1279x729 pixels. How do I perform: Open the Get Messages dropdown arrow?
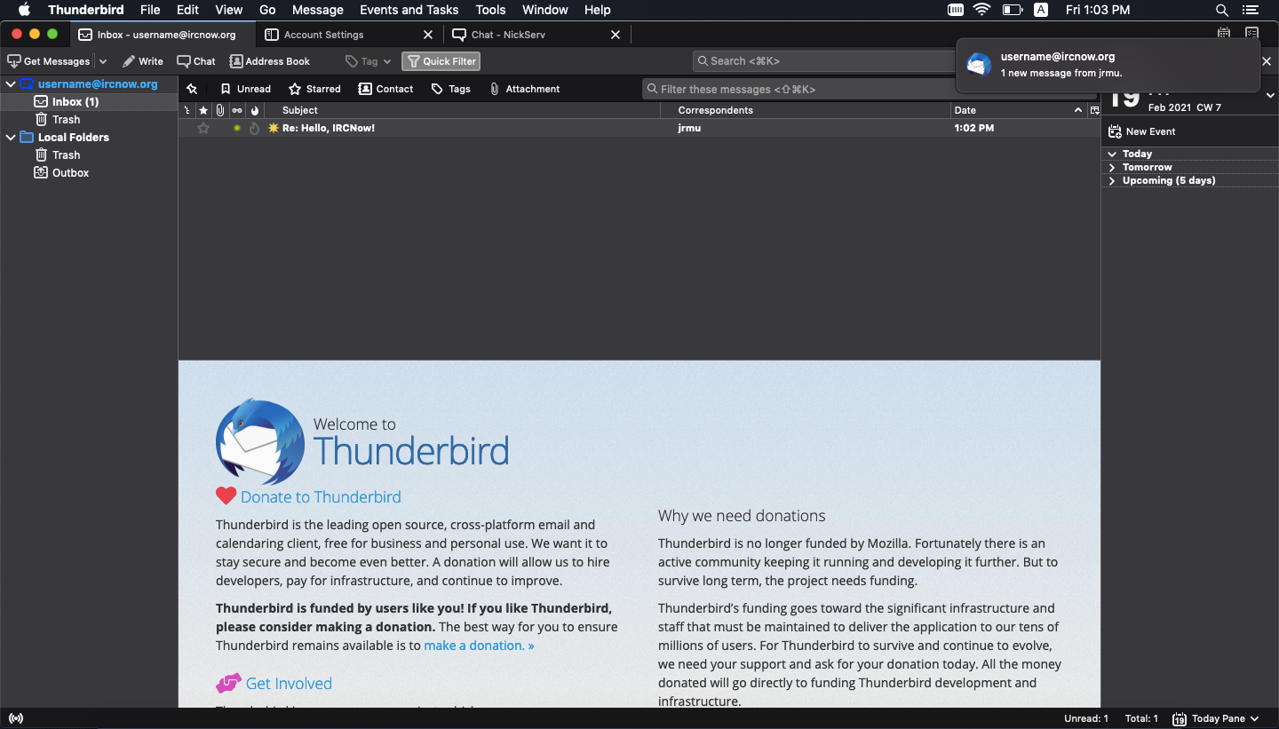point(103,61)
